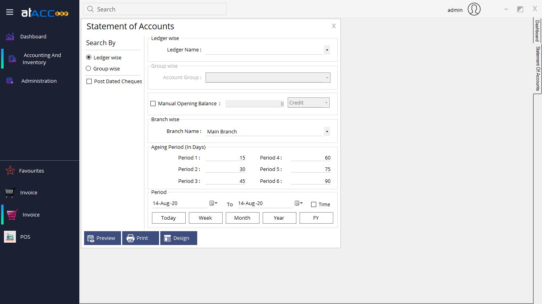Viewport: 542px width, 304px height.
Task: Open the admin profile icon
Action: (474, 9)
